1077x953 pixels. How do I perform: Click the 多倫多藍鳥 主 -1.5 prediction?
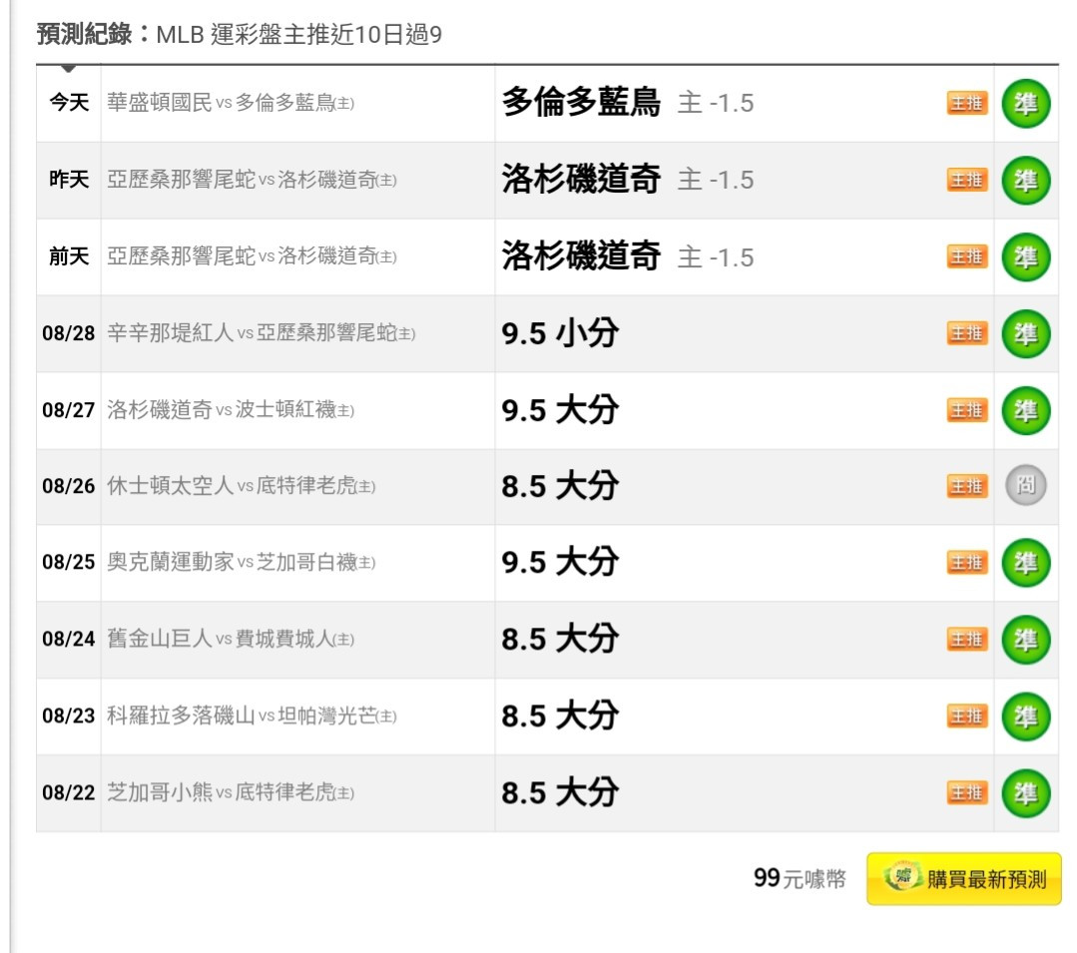(x=628, y=103)
